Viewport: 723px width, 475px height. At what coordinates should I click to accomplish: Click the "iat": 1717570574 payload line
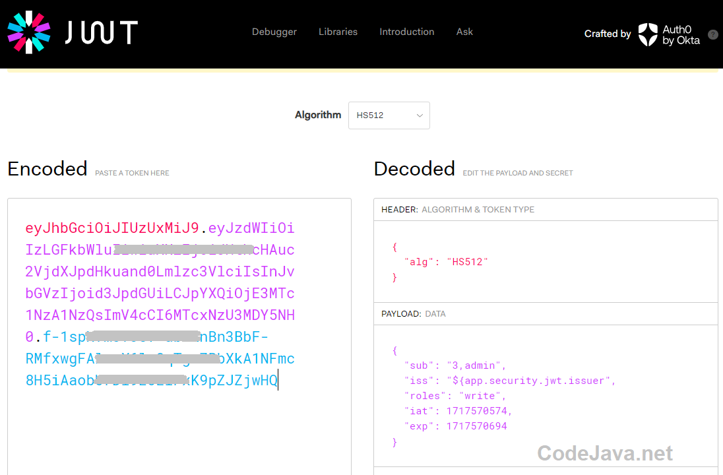[458, 411]
